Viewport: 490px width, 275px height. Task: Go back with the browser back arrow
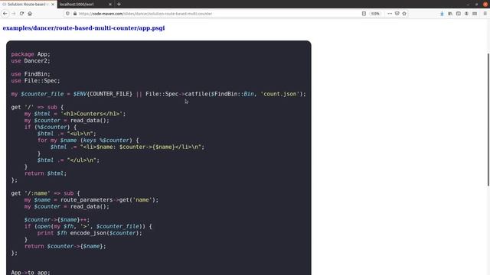point(5,14)
